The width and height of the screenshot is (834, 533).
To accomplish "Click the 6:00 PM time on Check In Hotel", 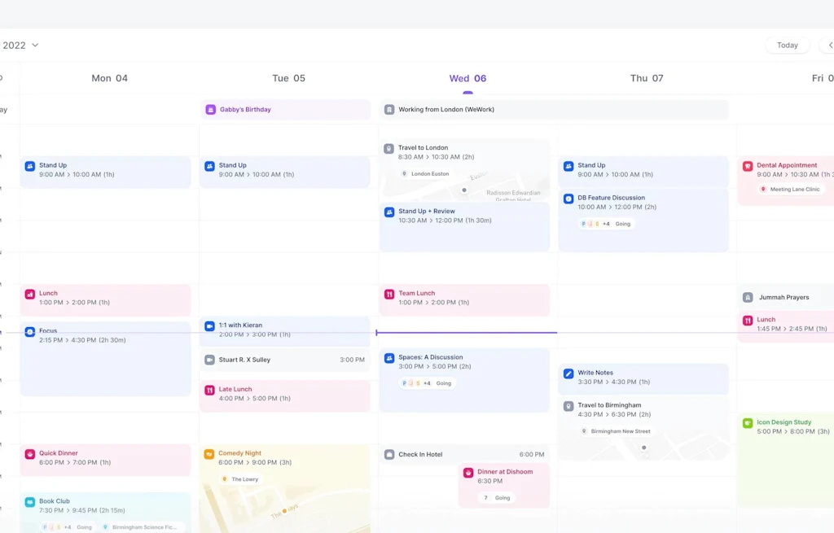I will tap(532, 454).
